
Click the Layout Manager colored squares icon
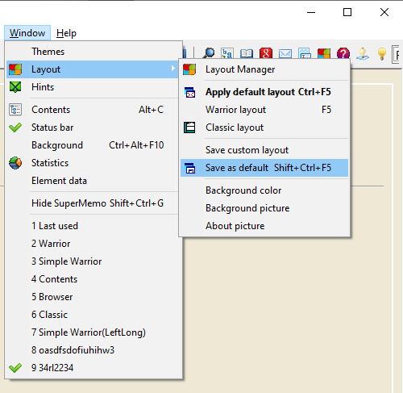click(x=189, y=69)
